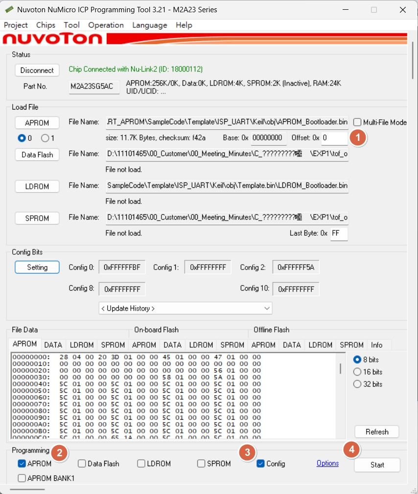Open the Info tab
The height and width of the screenshot is (494, 418).
376,345
